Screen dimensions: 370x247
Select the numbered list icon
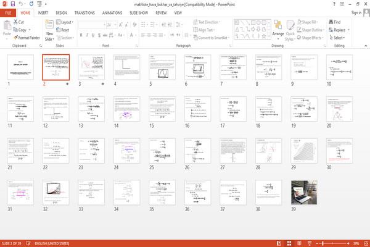[153, 25]
